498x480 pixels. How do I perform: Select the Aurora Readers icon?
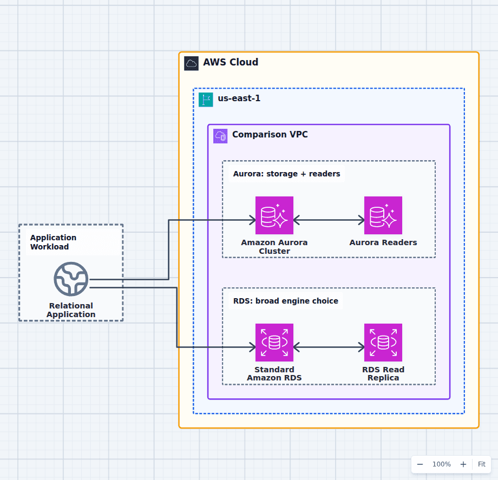[x=383, y=215]
